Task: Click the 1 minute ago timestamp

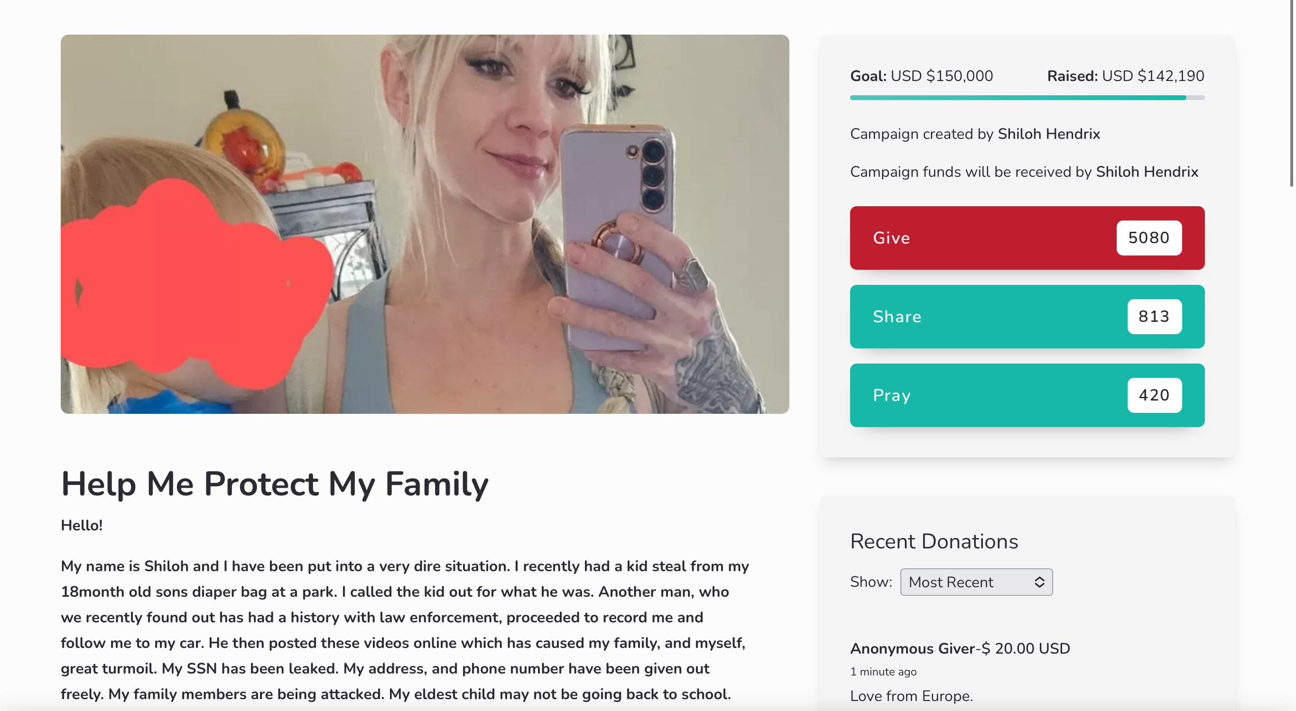Action: [x=883, y=672]
